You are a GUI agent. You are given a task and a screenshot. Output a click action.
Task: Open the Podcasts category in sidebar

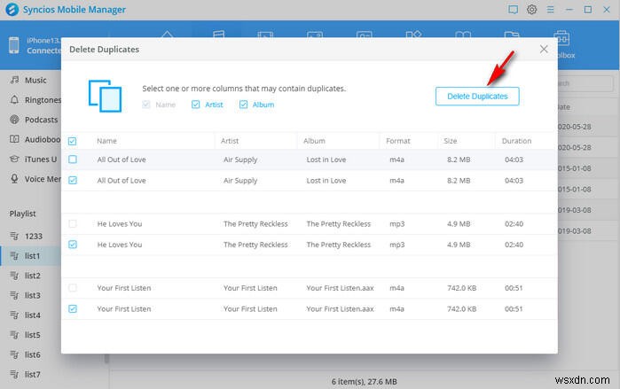(34, 120)
